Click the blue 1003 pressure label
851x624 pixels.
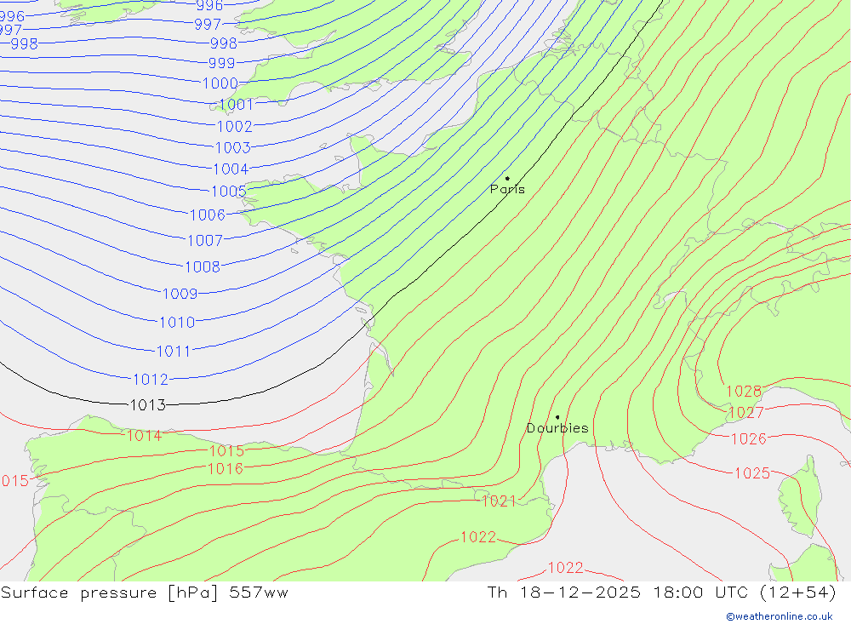(233, 148)
